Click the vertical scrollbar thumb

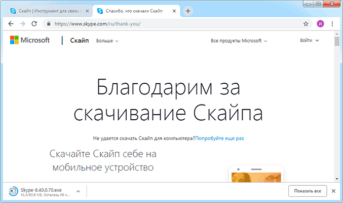[337, 42]
